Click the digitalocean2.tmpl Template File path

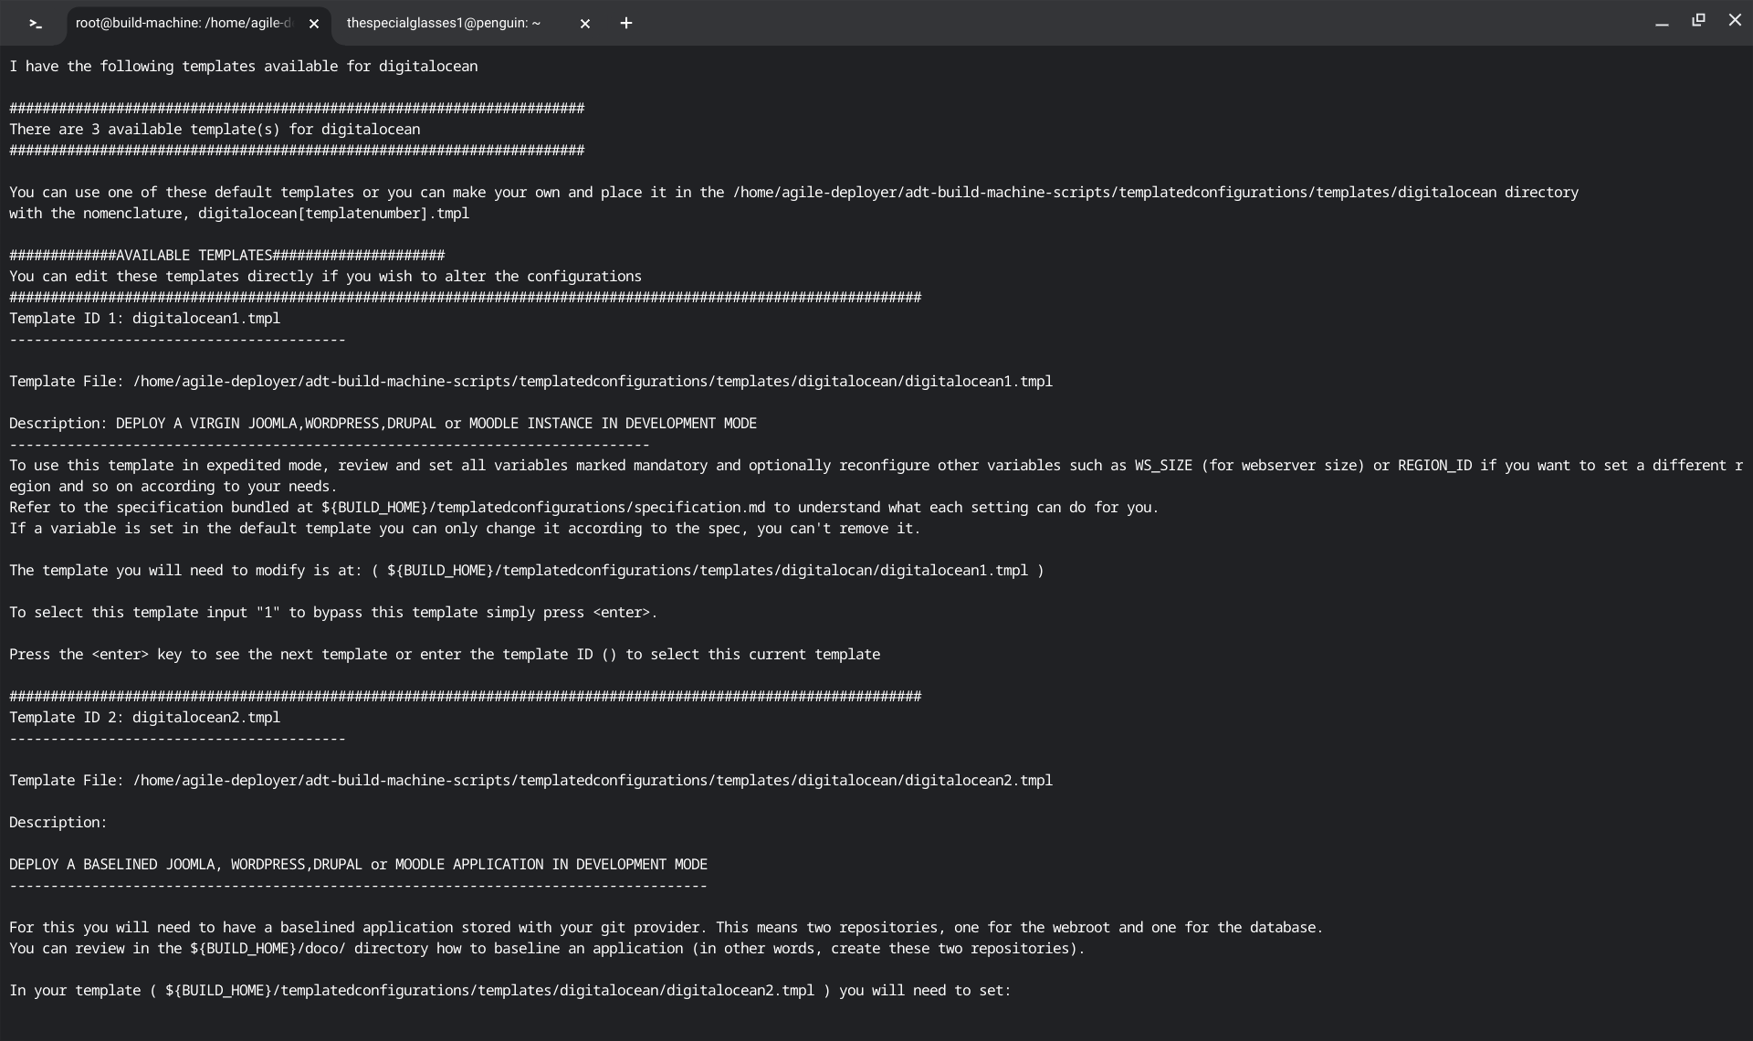coord(592,781)
